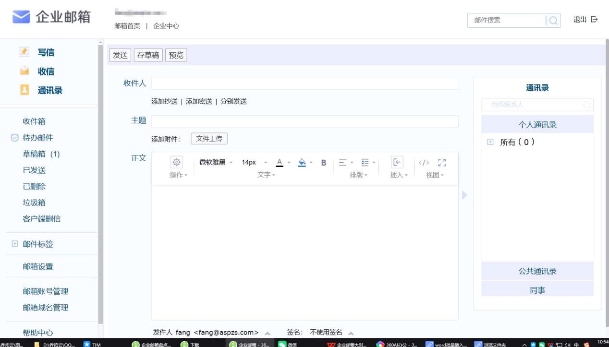
Task: Toggle bold formatting with B icon
Action: coord(324,162)
